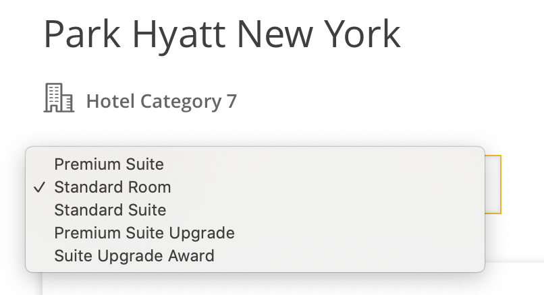Choose the Suite Upgrade Award option
This screenshot has width=544, height=295.
(x=255, y=255)
